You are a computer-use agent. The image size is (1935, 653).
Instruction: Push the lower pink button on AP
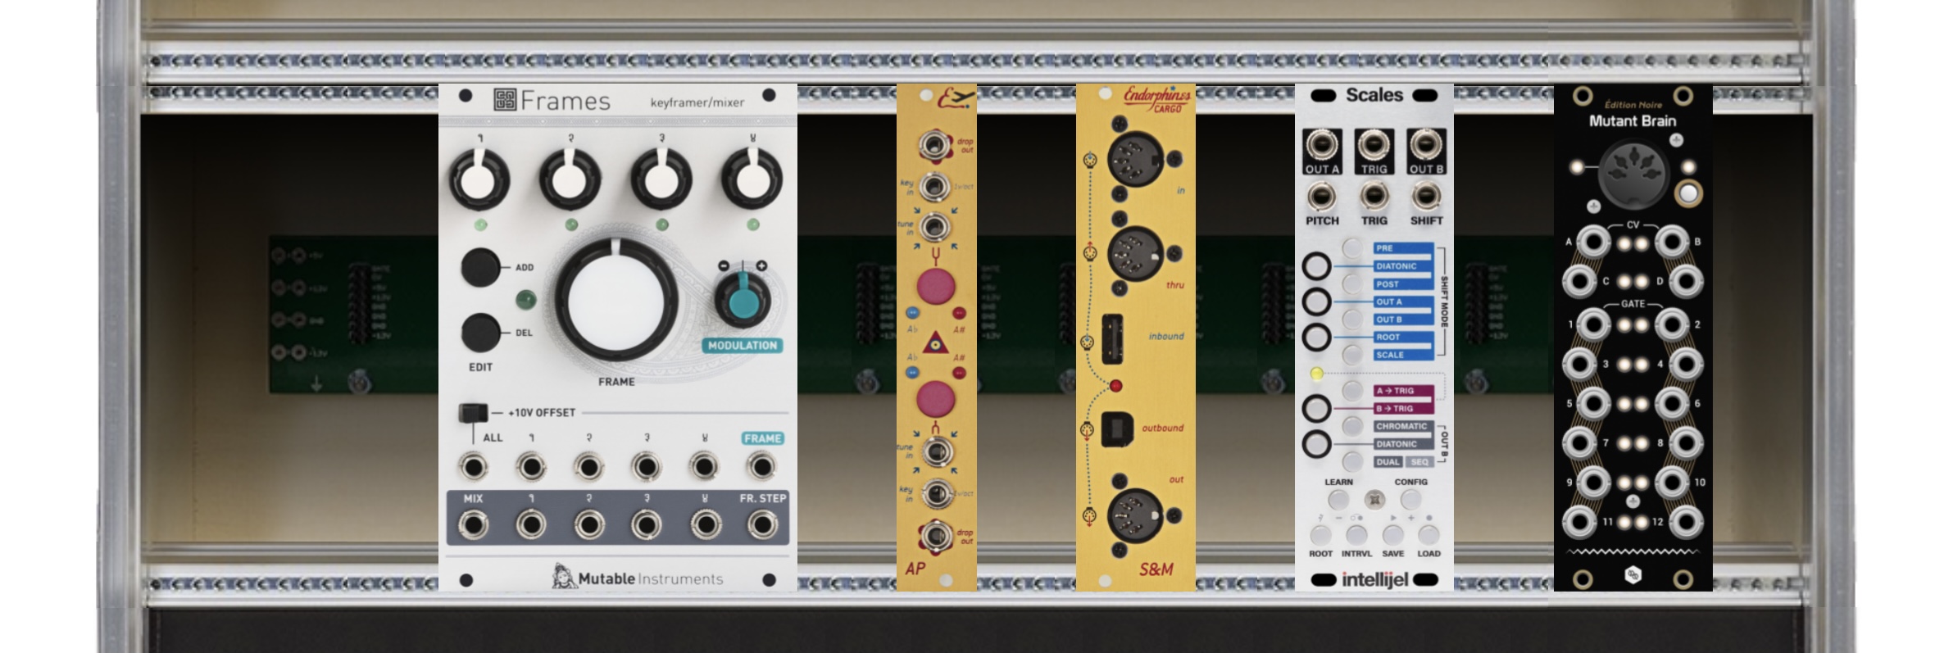point(935,399)
